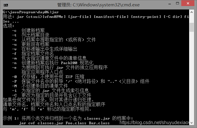
Task: Click the -n Pack200 option line
Action: coord(53,63)
